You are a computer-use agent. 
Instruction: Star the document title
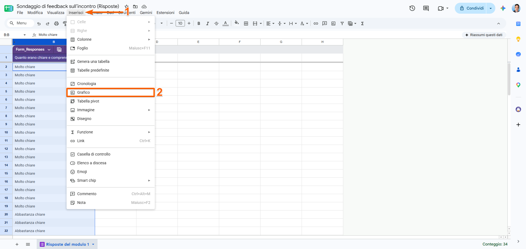(127, 7)
